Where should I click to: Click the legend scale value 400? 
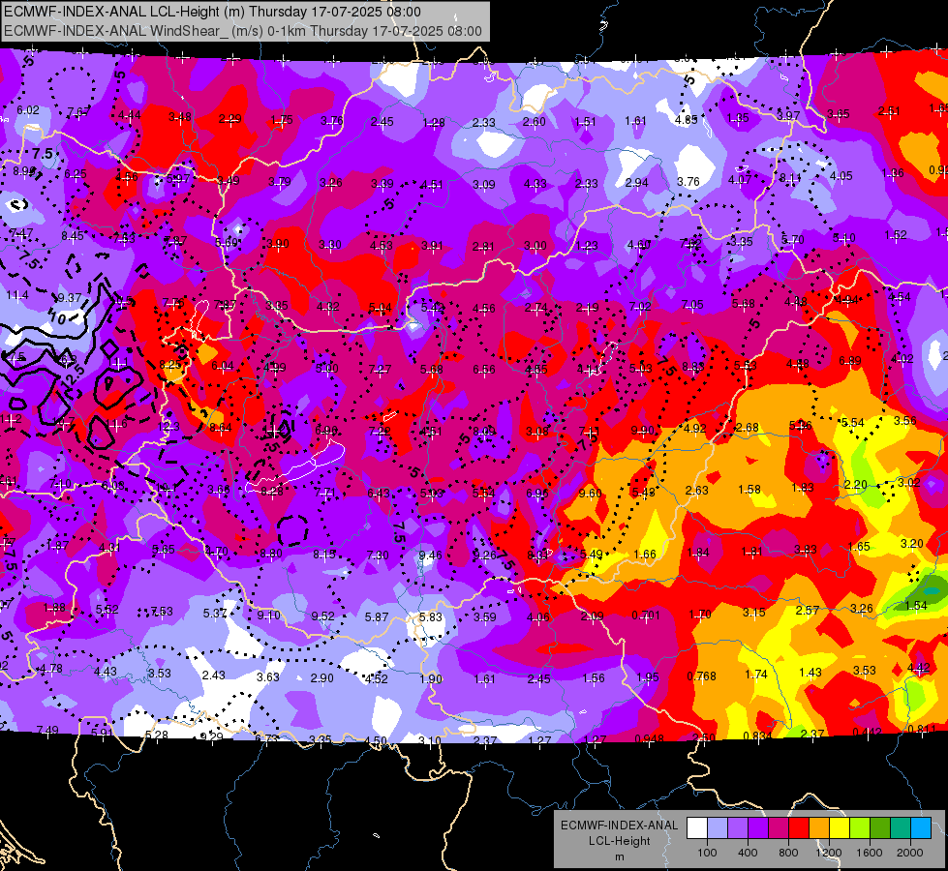point(748,853)
